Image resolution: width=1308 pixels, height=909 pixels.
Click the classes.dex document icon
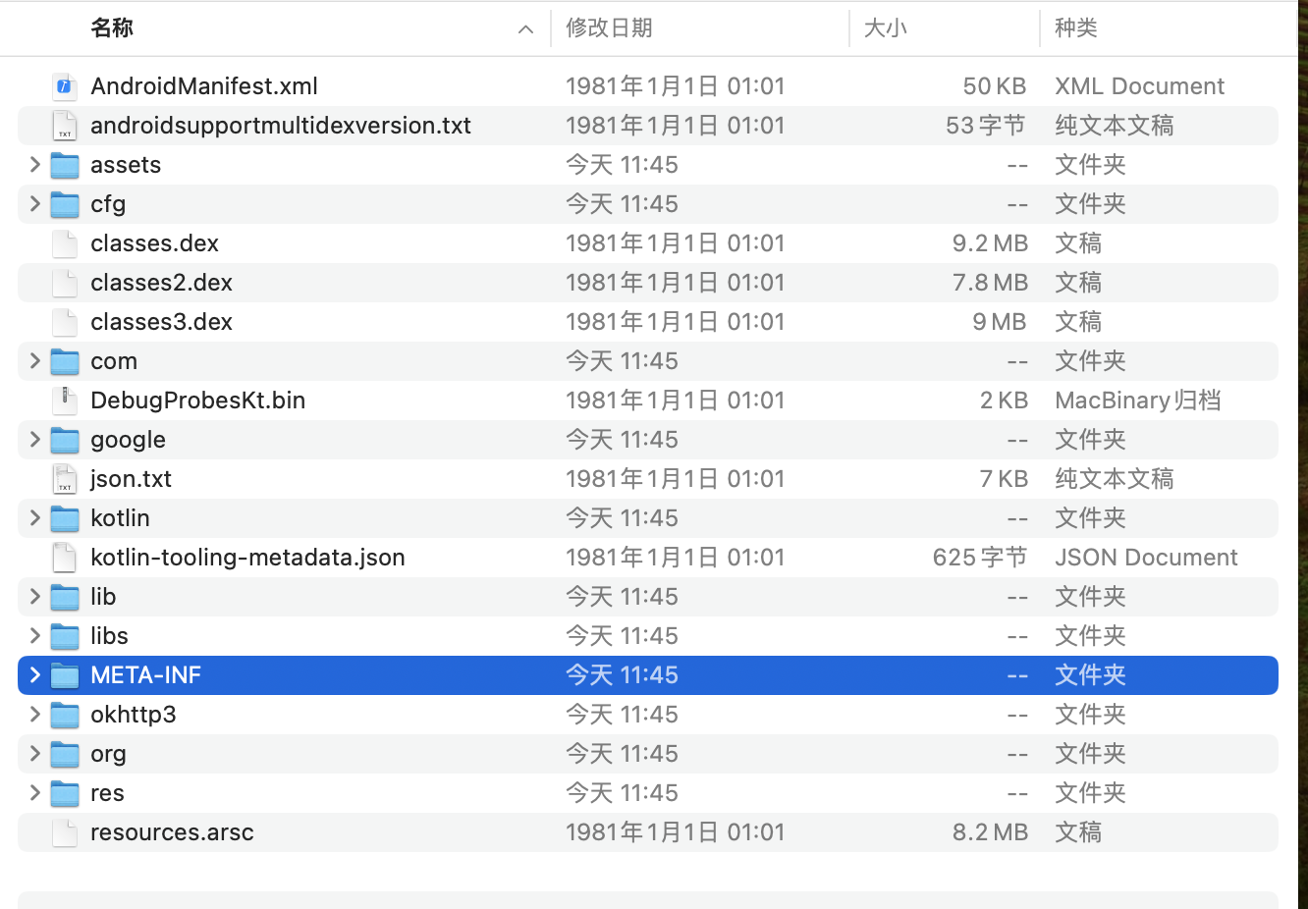(x=65, y=243)
